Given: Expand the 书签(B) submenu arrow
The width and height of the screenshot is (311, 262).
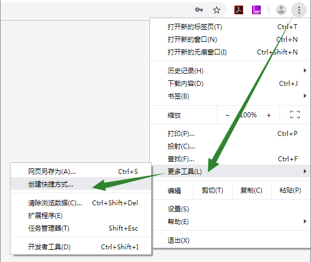Looking at the screenshot, I should (x=305, y=96).
